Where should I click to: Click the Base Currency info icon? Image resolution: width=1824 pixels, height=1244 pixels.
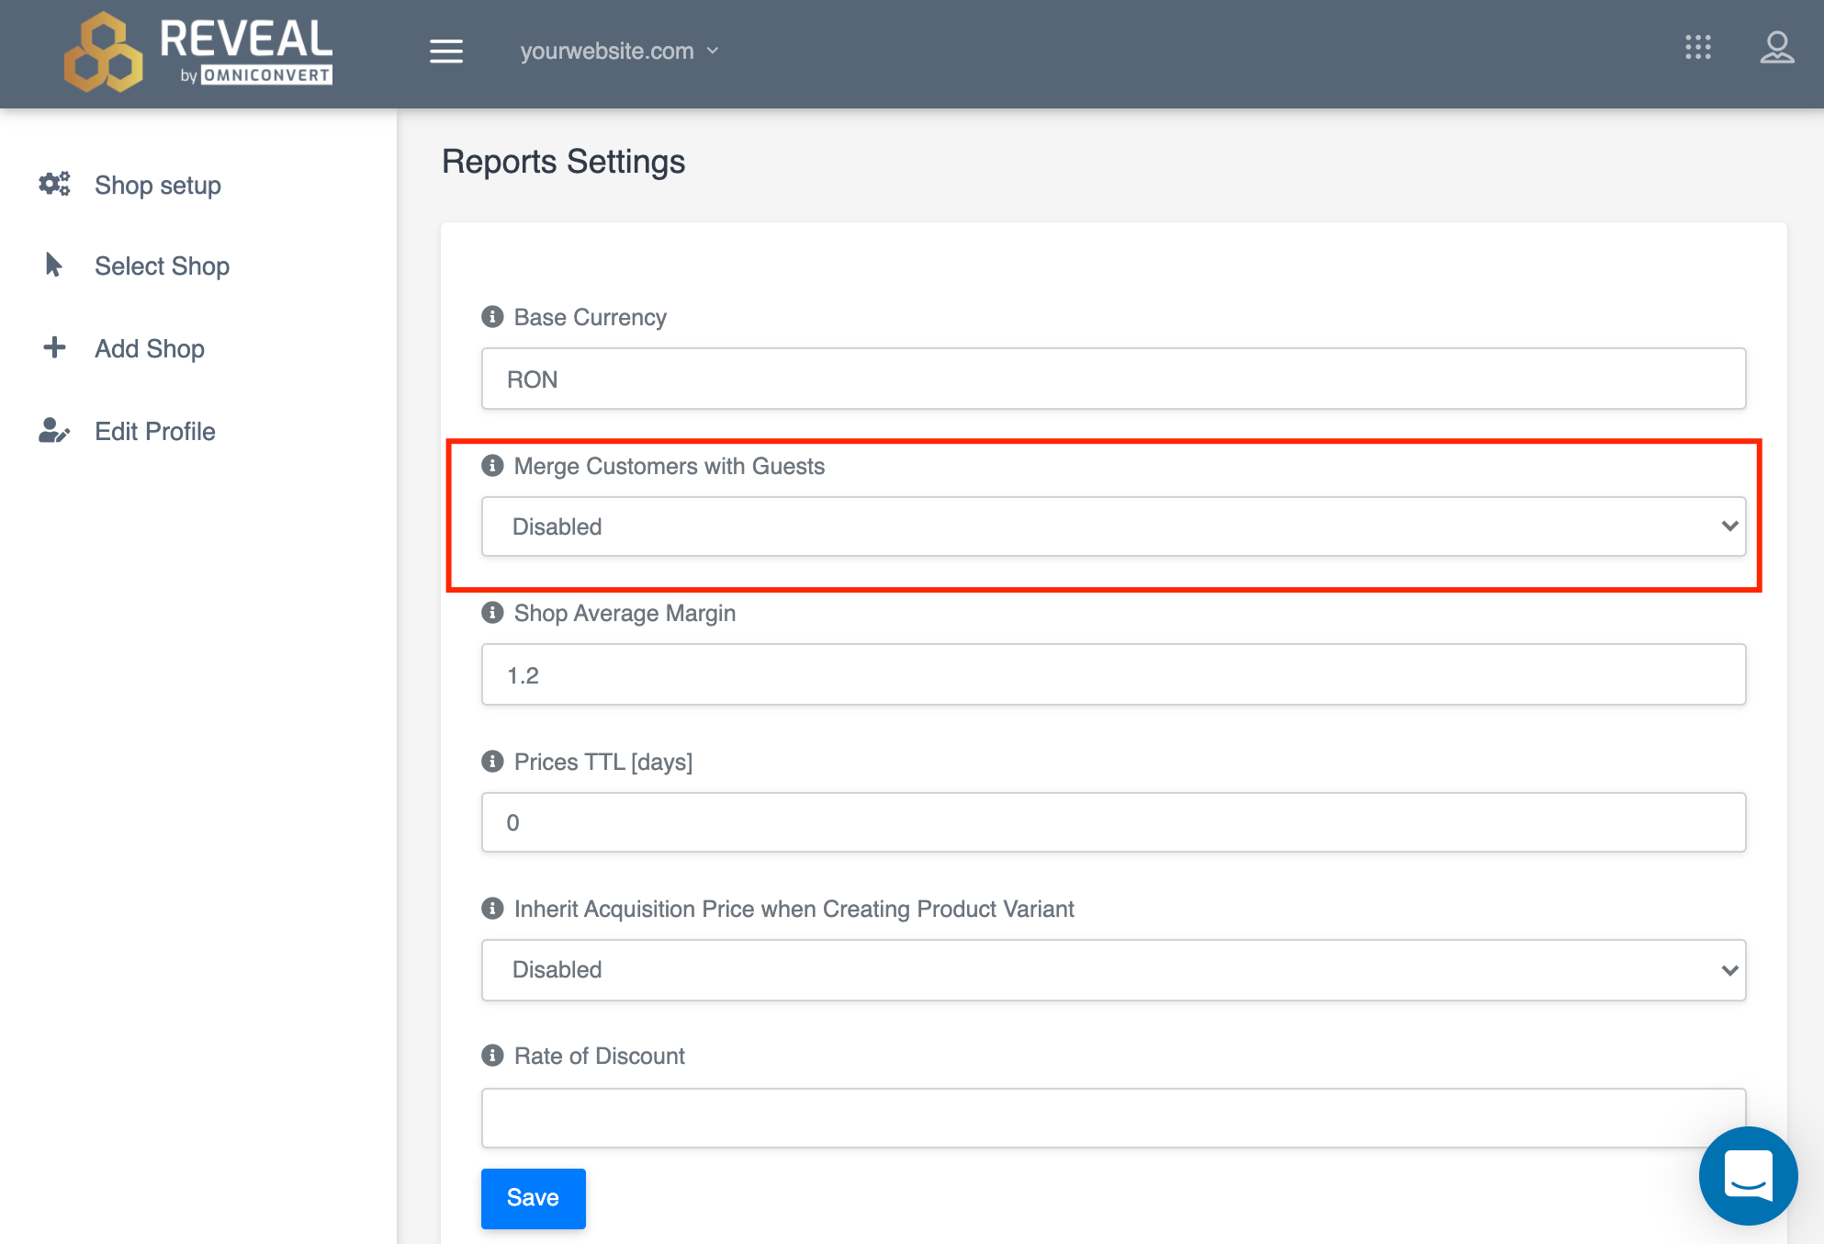492,317
